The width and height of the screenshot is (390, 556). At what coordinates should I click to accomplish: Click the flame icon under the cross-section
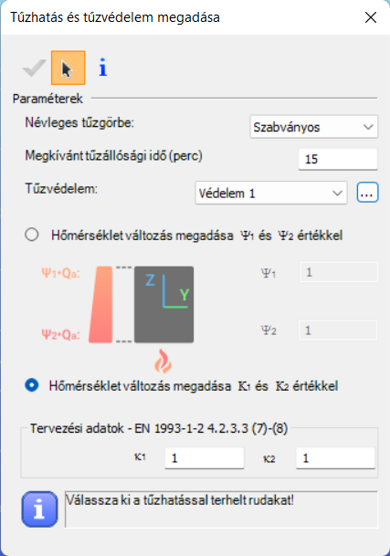163,361
